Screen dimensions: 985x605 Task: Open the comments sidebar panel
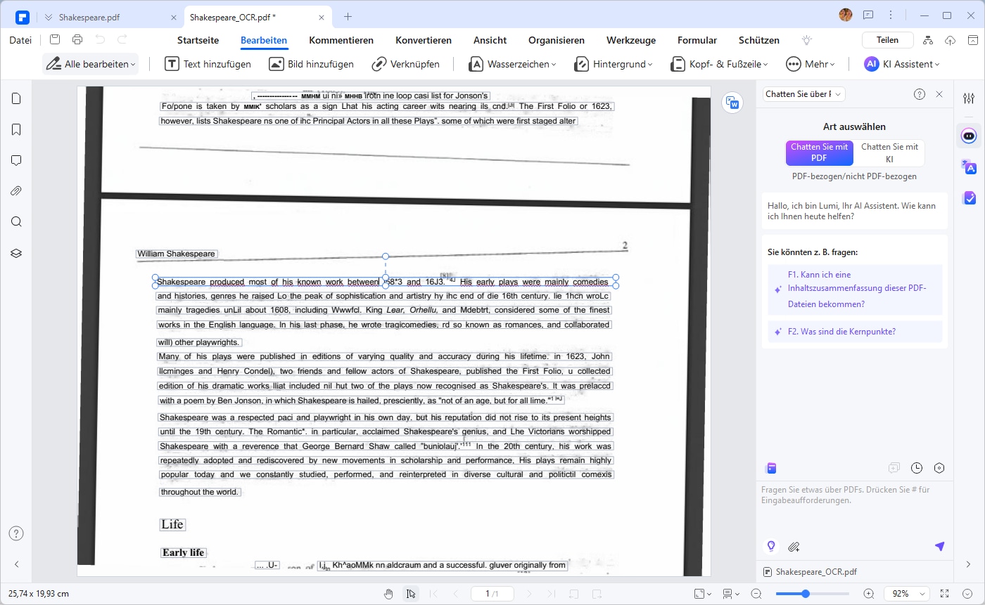[16, 160]
